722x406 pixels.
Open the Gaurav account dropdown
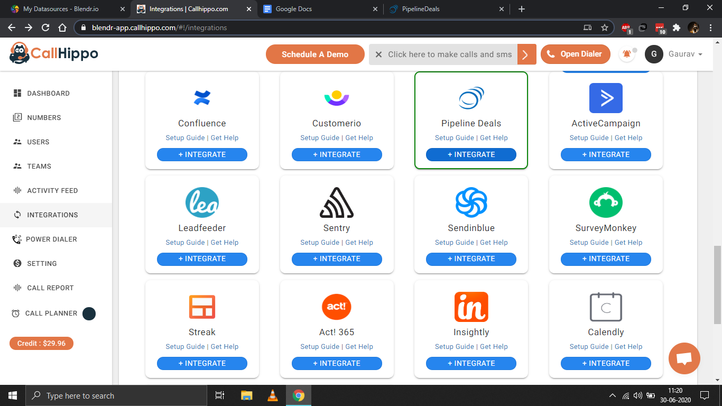684,54
